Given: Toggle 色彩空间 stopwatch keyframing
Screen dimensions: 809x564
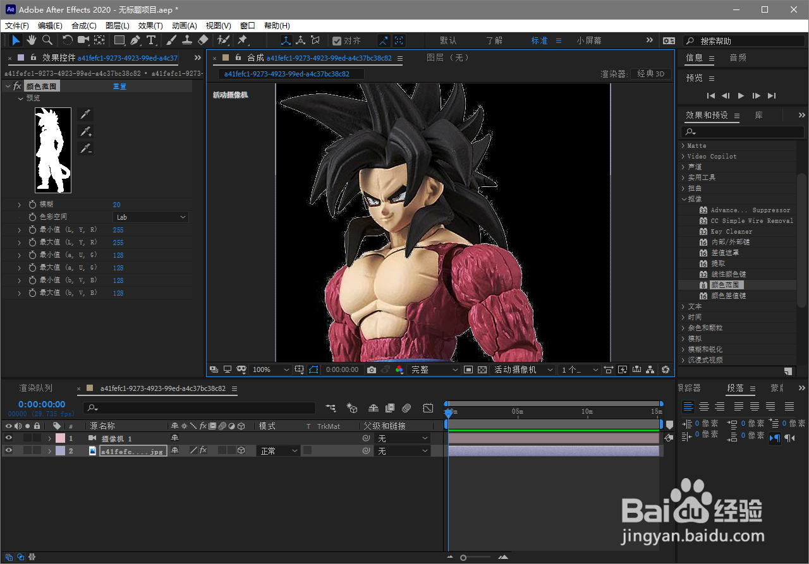Looking at the screenshot, I should tap(33, 217).
